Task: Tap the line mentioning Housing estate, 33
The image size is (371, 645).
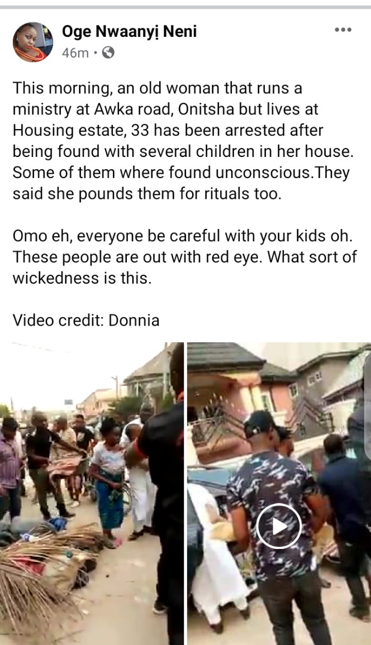Action: [168, 130]
